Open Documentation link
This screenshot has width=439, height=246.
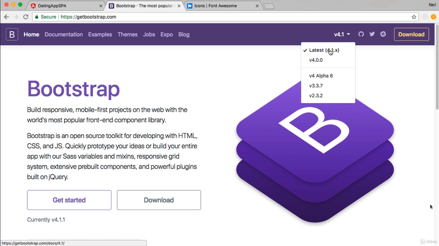pyautogui.click(x=64, y=34)
